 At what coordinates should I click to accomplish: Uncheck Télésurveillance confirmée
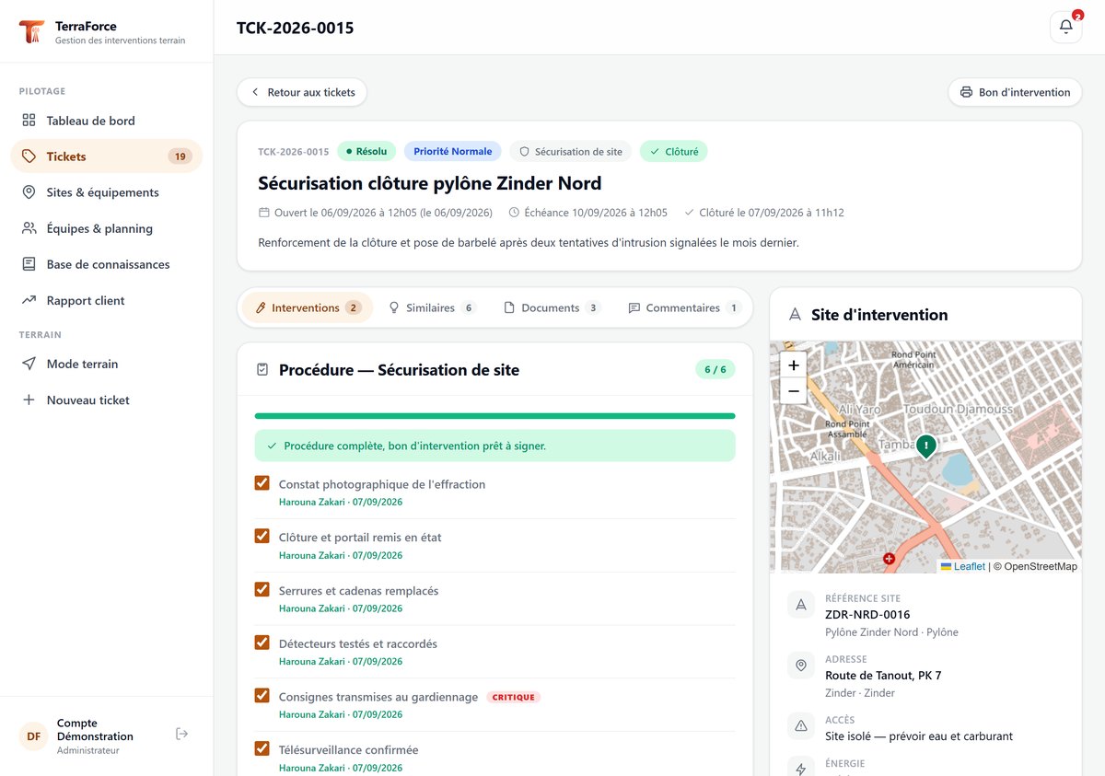[262, 748]
